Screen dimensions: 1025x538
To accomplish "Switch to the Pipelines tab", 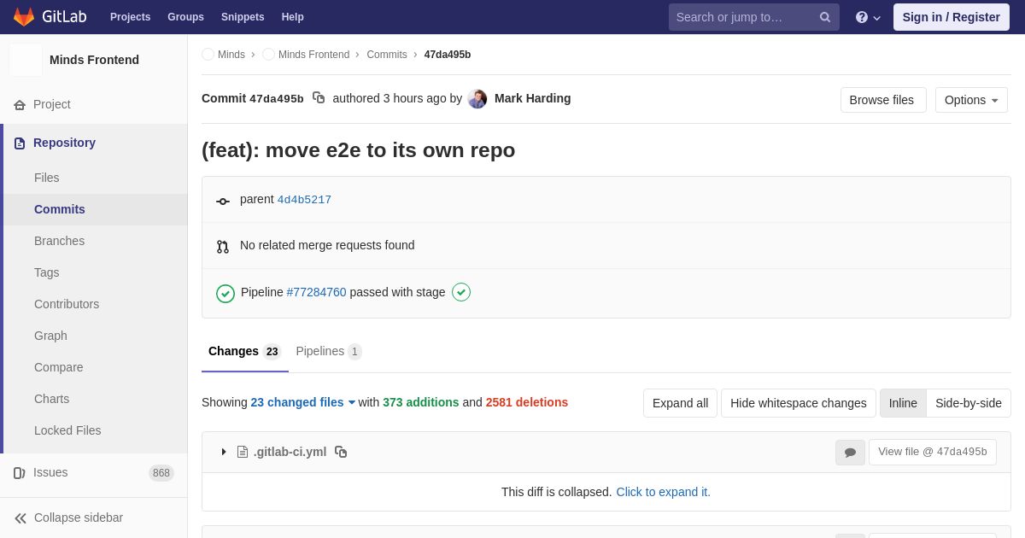I will click(x=329, y=351).
